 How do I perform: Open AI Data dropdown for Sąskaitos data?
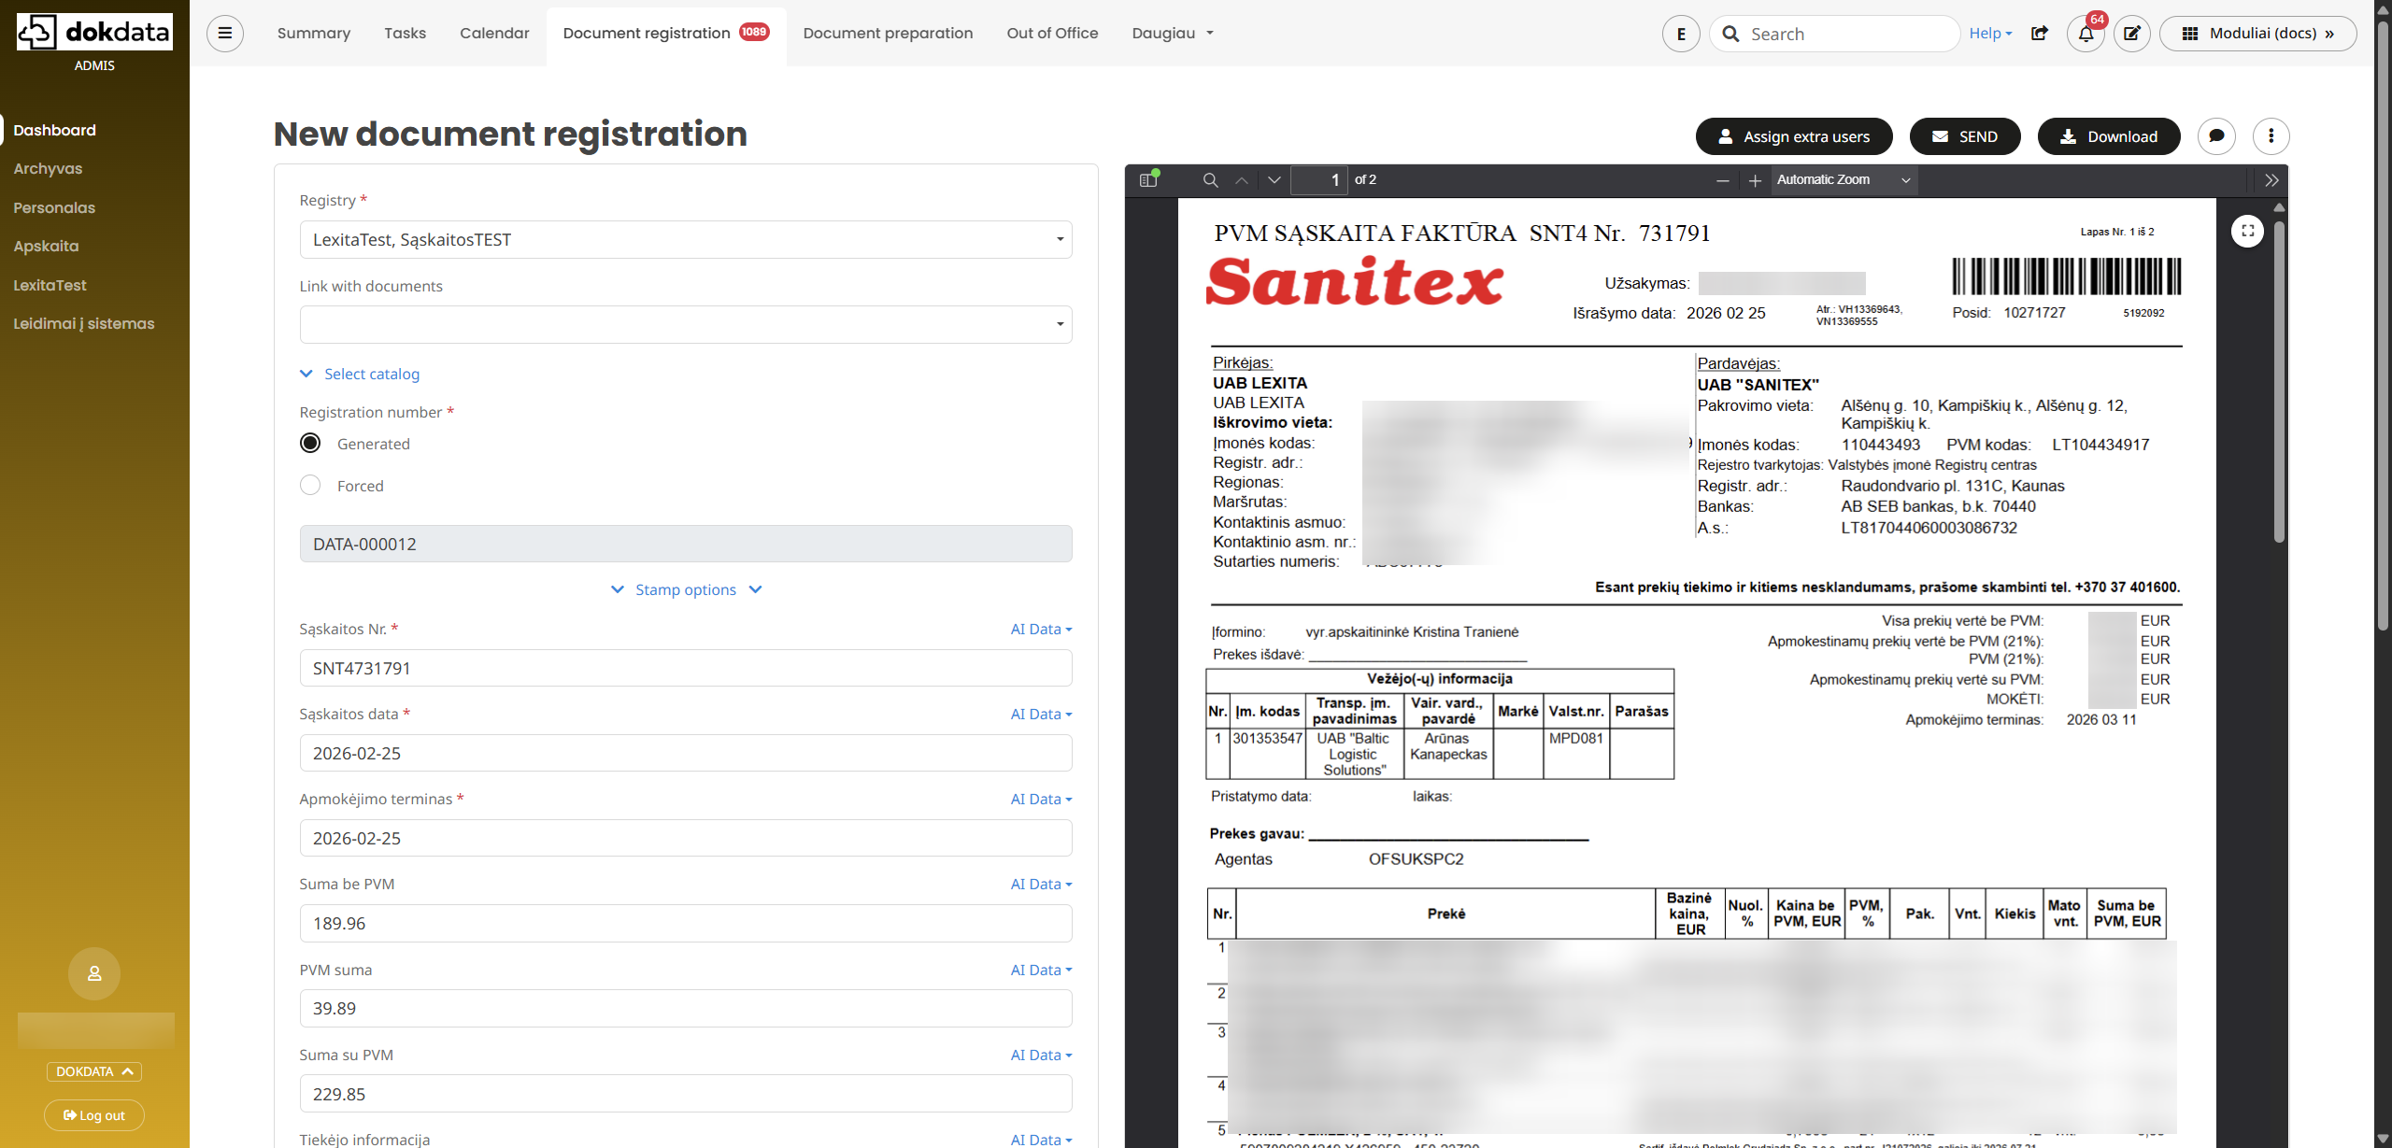[x=1041, y=715]
